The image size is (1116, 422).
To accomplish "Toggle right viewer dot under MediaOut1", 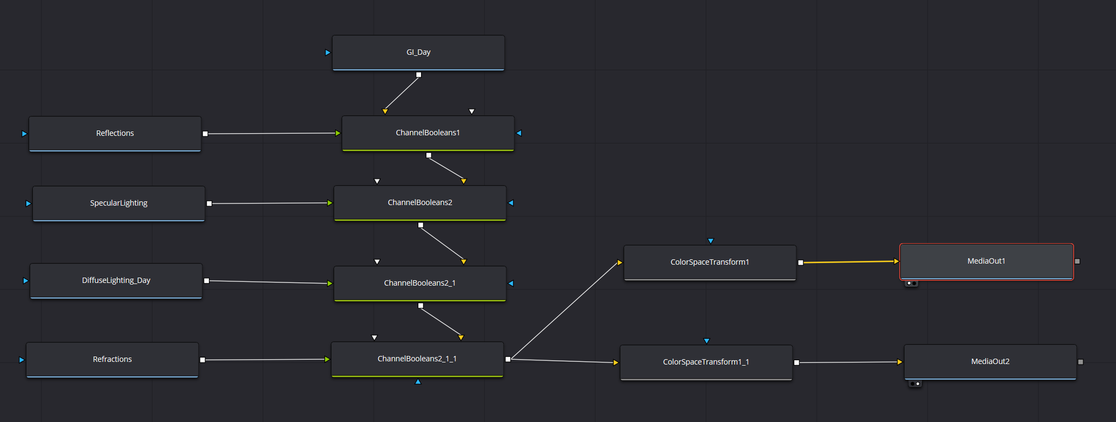I will [x=914, y=283].
